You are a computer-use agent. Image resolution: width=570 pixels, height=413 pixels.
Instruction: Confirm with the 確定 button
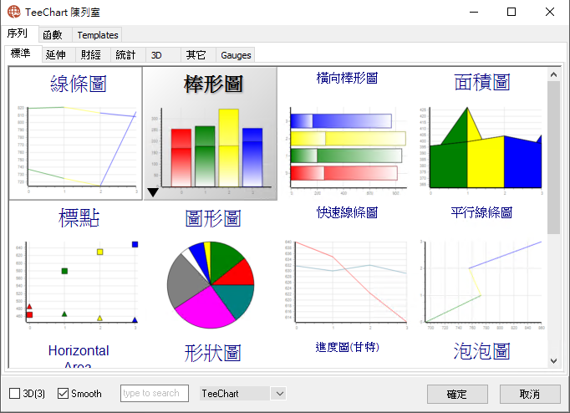pyautogui.click(x=457, y=394)
